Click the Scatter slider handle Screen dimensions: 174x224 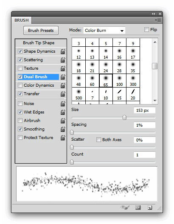[x=72, y=147]
